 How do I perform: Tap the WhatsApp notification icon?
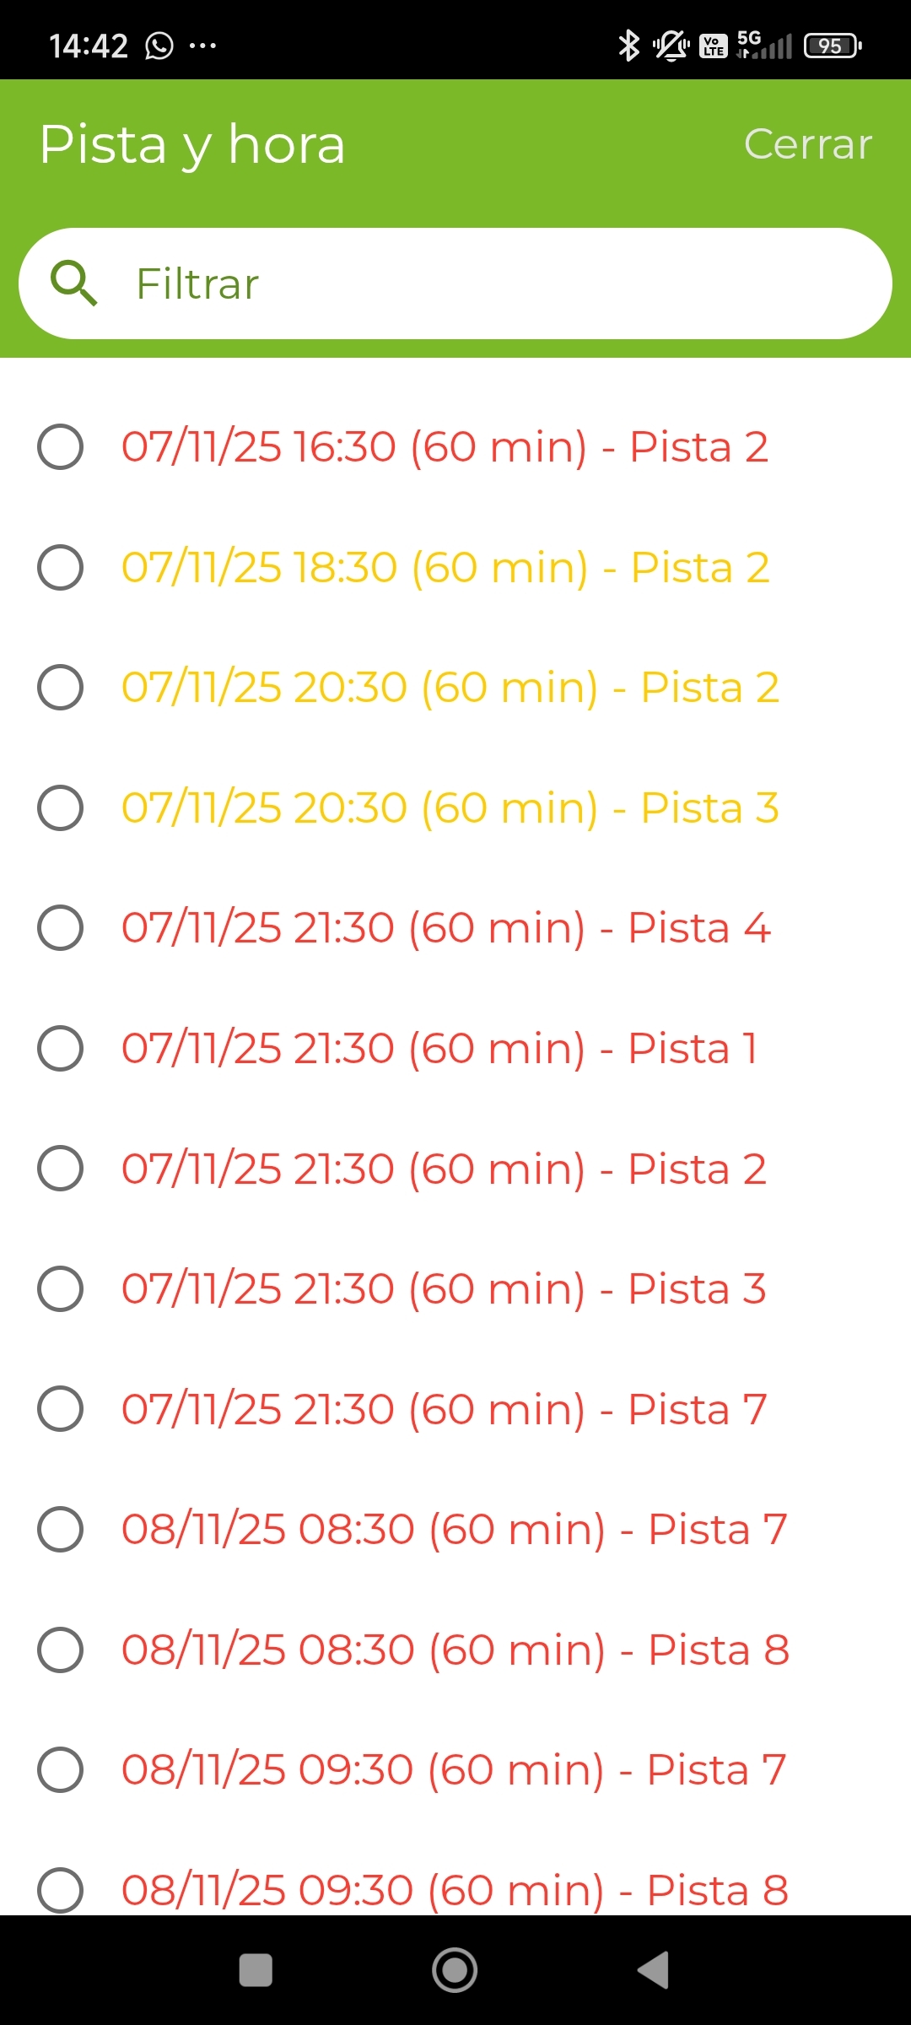coord(159,46)
